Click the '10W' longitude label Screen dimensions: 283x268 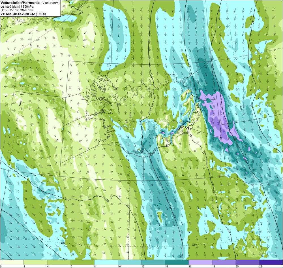[x=241, y=108]
